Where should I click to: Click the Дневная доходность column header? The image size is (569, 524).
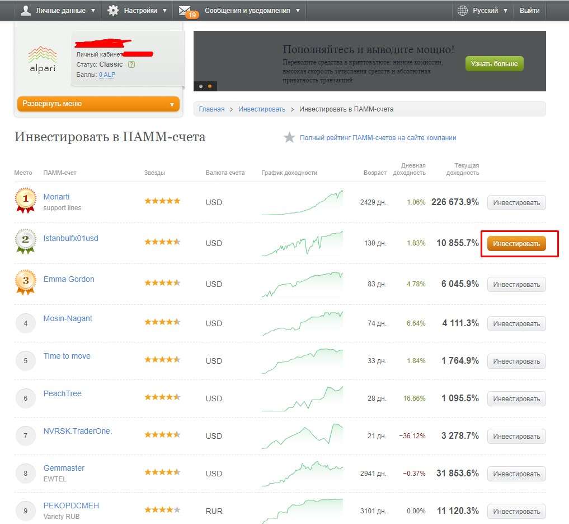pyautogui.click(x=410, y=169)
